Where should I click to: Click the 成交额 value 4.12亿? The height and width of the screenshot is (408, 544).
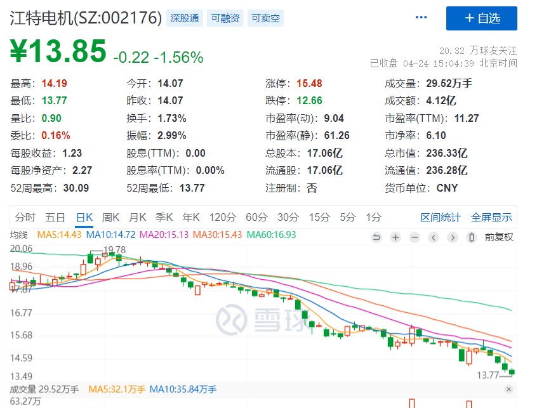click(441, 101)
